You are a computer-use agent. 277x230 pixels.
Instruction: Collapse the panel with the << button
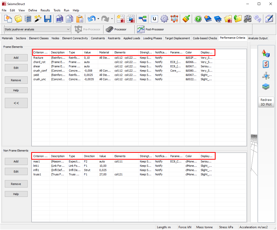click(16, 103)
